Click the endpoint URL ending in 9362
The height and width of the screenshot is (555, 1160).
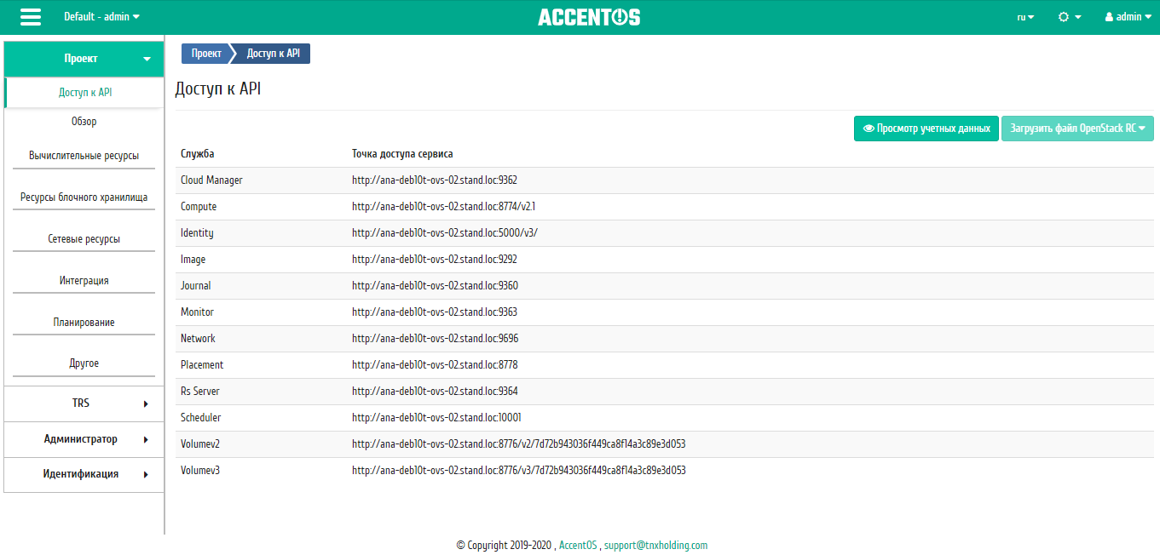435,180
